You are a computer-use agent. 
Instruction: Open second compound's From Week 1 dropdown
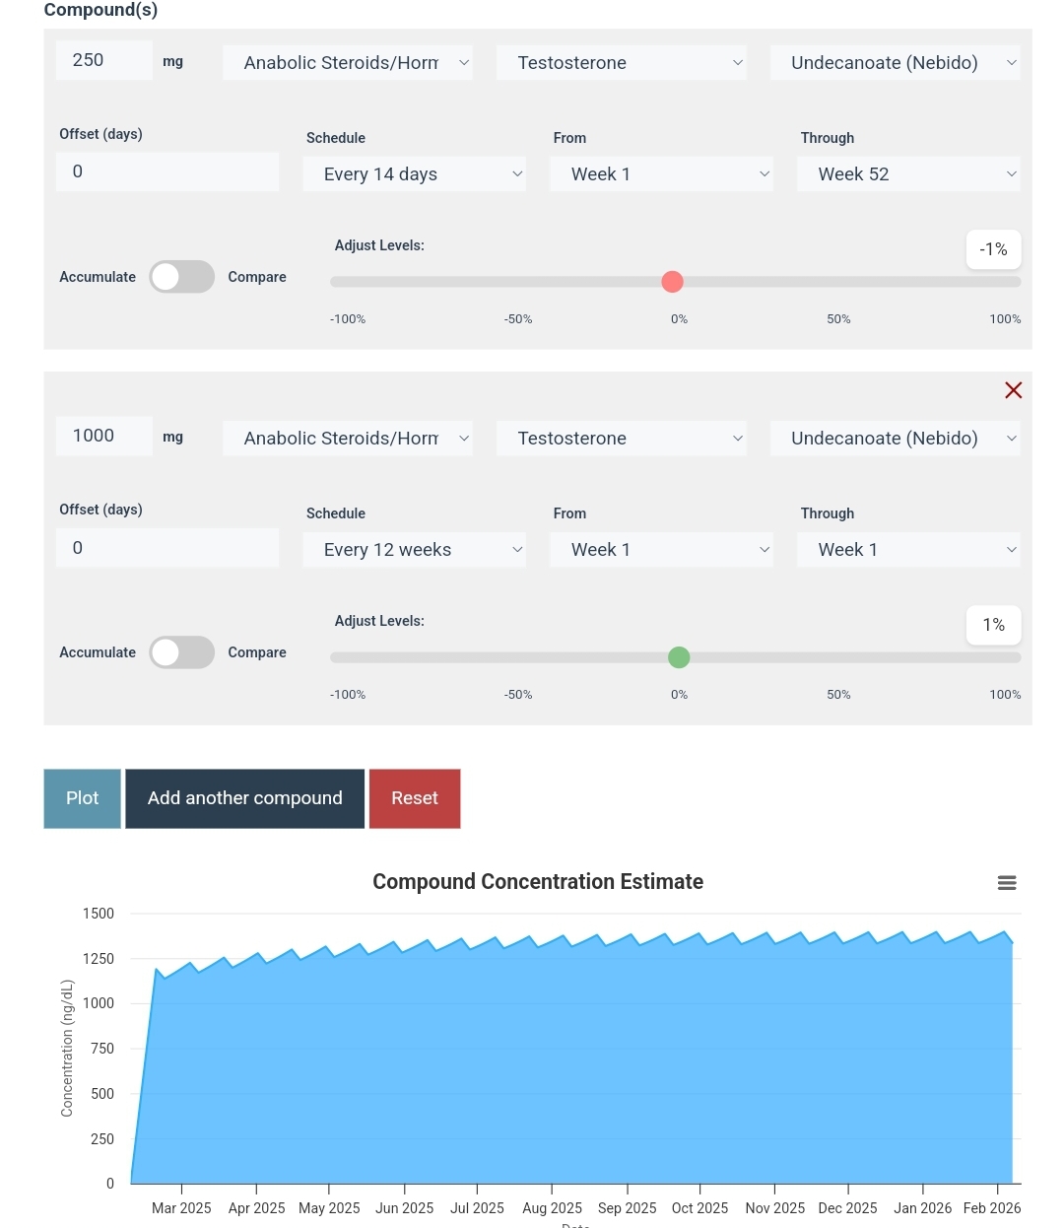coord(661,550)
